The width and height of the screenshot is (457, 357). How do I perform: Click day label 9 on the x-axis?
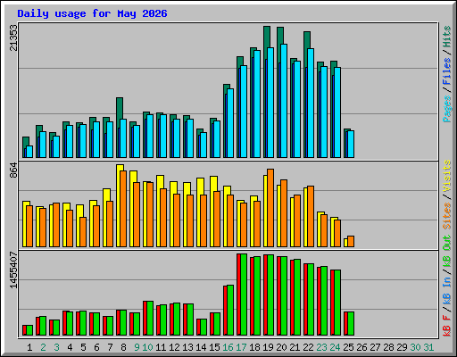(137, 347)
